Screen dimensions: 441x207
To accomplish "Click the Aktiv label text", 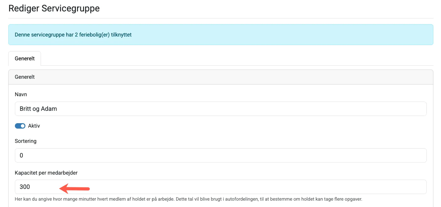I will tap(34, 126).
